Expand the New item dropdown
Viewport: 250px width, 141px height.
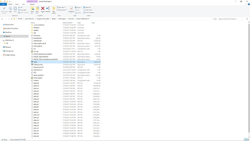(x=61, y=7)
